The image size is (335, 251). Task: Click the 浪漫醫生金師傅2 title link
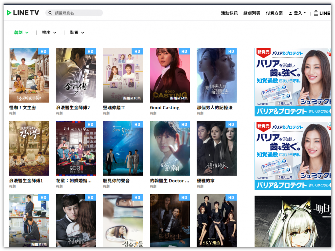tap(73, 108)
